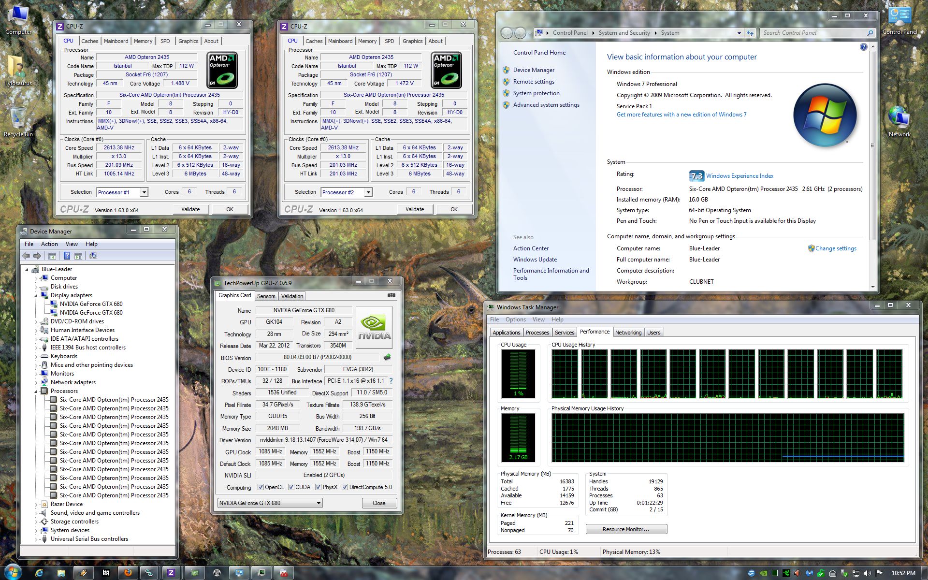Image resolution: width=928 pixels, height=580 pixels.
Task: Click Resource Monitor button
Action: coord(626,529)
